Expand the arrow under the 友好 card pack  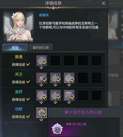tap(69, 102)
